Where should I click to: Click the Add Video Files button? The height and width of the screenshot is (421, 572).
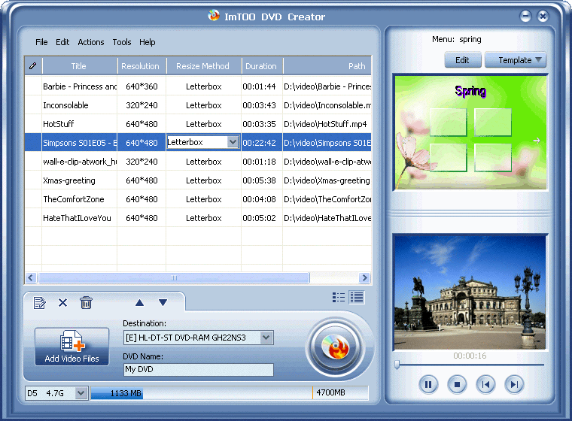(x=71, y=347)
